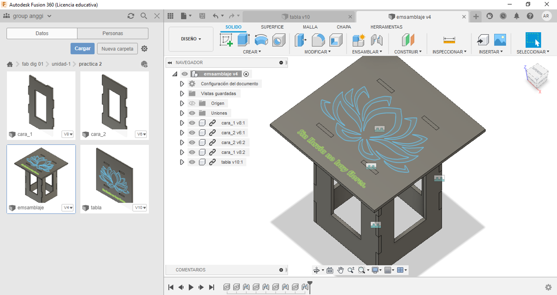Click the Insert Derive icon
This screenshot has height=295, width=557.
click(483, 40)
